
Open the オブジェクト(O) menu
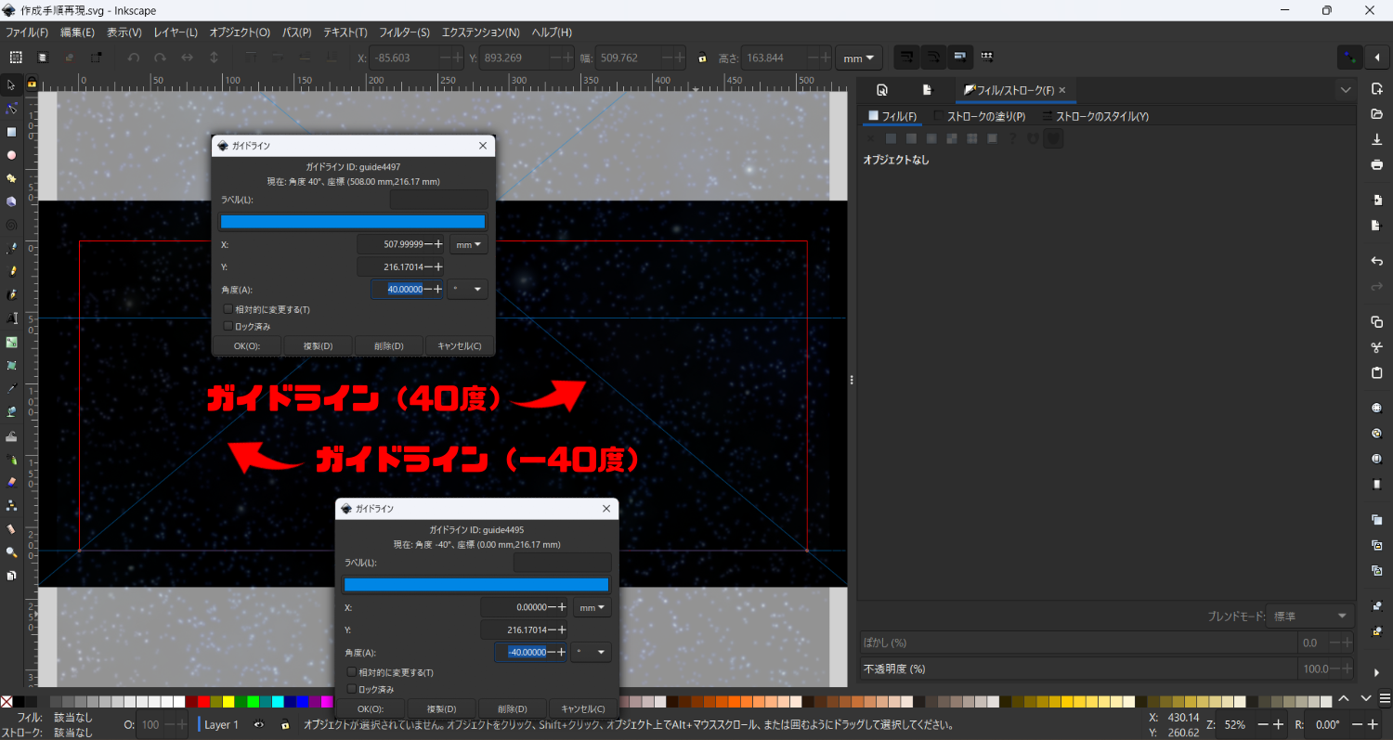point(240,32)
